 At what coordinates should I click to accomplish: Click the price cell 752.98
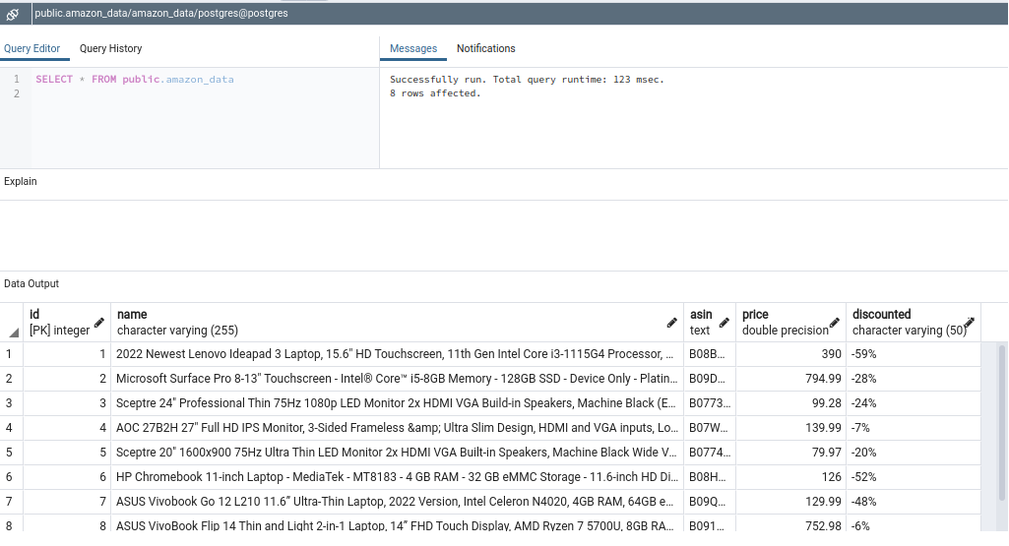pos(790,524)
